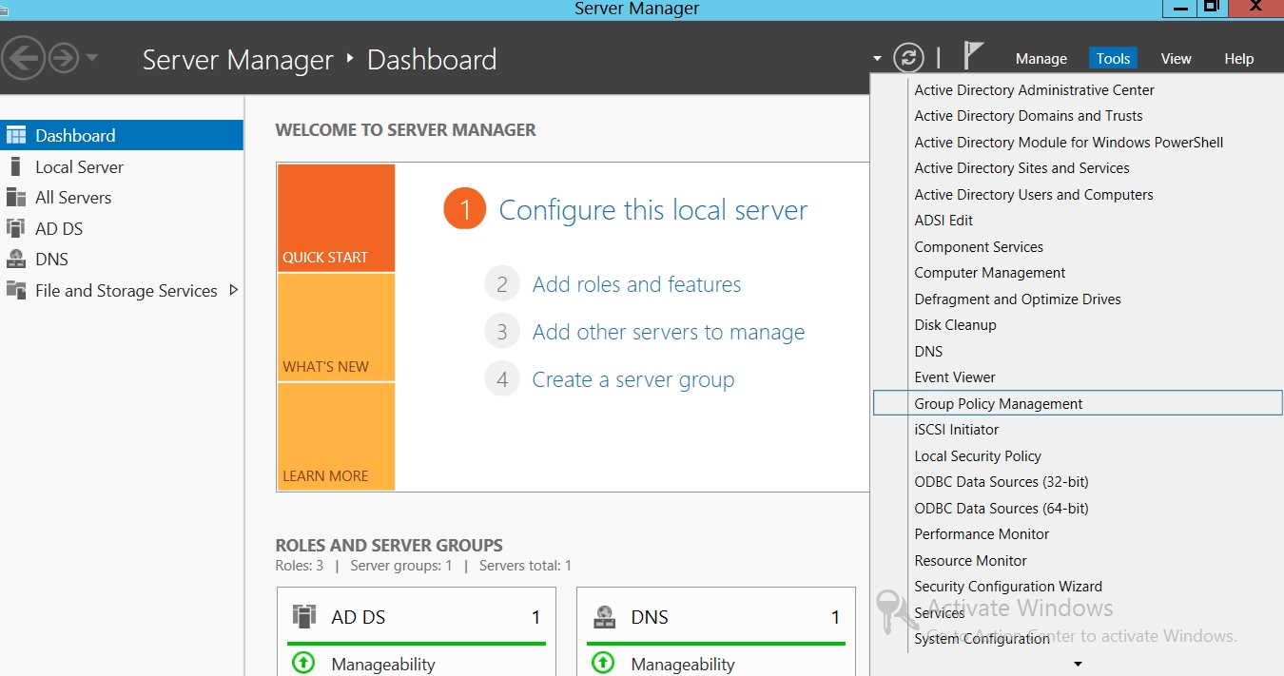This screenshot has height=676, width=1284.
Task: Click the AD DS icon in sidebar
Action: tap(15, 228)
